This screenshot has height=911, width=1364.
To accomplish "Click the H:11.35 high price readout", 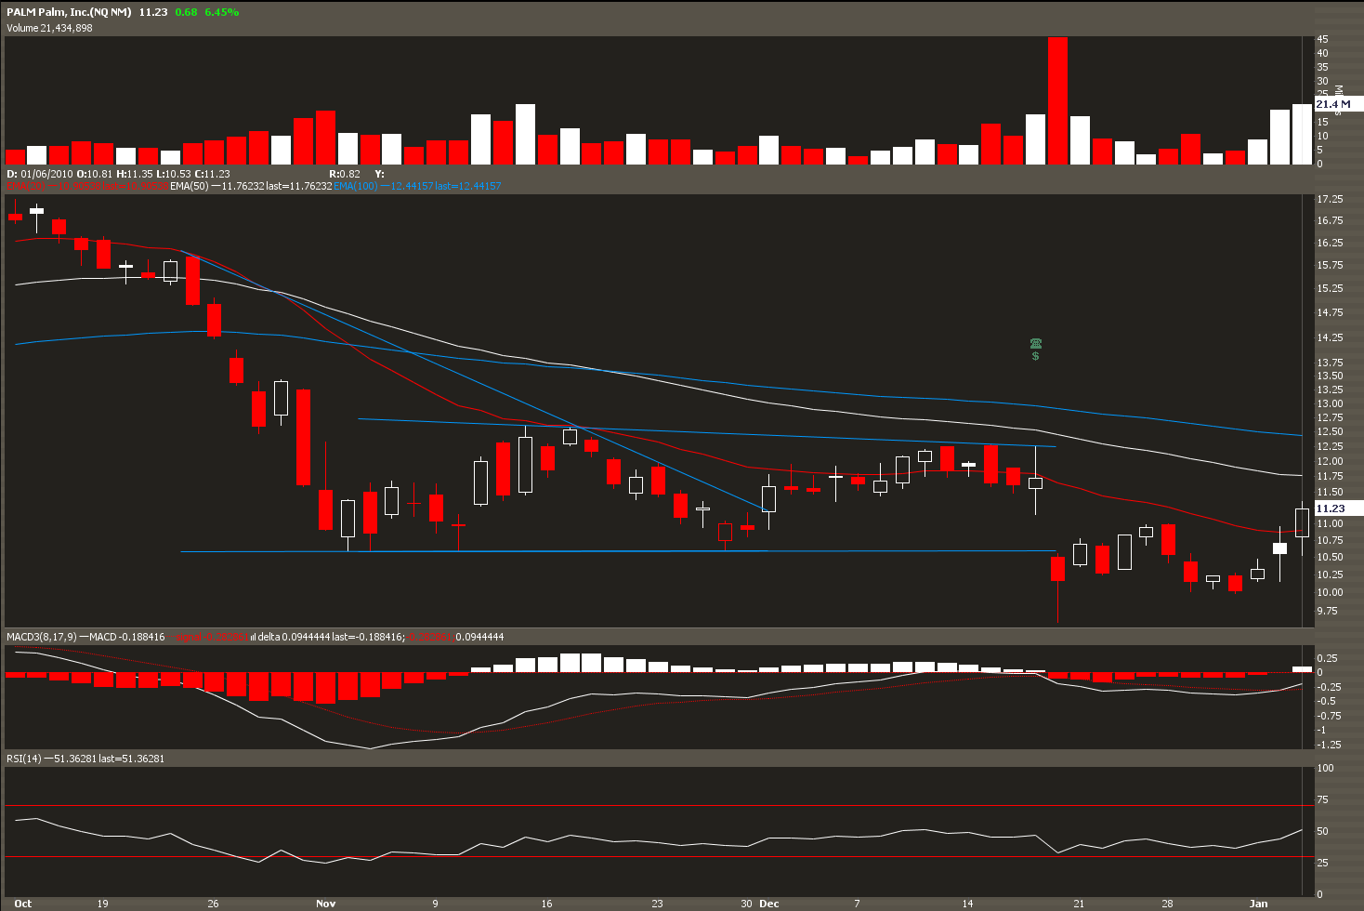I will point(135,174).
